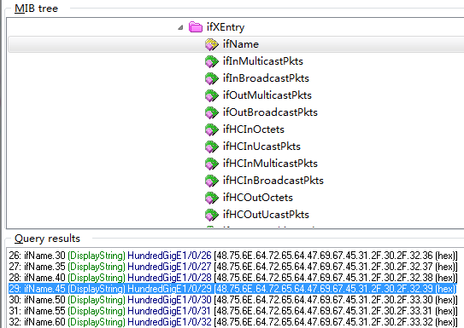Click the ifHCInUcastPkts leaf icon
The width and height of the screenshot is (464, 328).
tap(211, 147)
